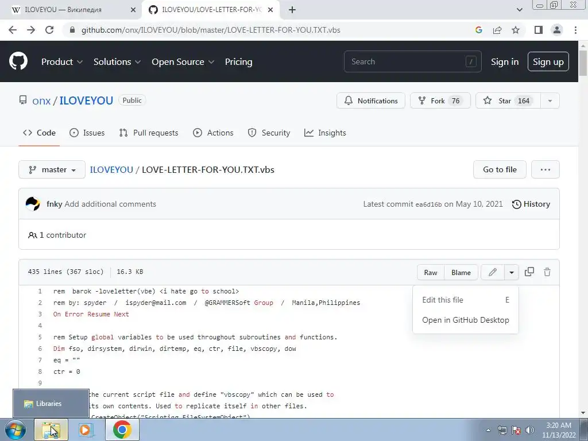Click the browser address bar URL

pyautogui.click(x=211, y=30)
